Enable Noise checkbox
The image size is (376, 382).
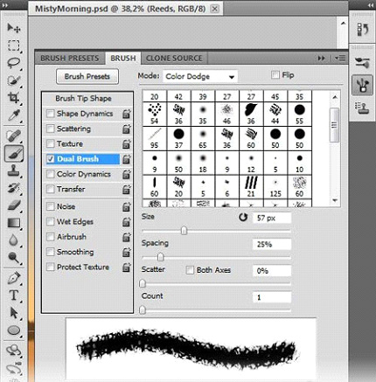pyautogui.click(x=51, y=206)
